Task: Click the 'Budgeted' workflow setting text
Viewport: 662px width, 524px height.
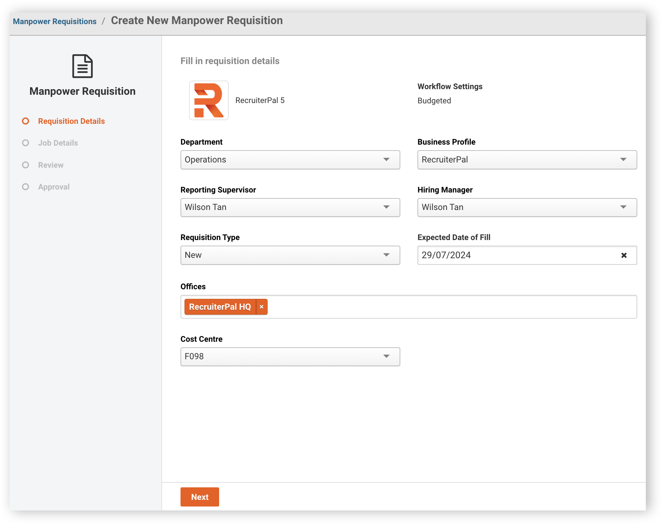Action: tap(434, 101)
